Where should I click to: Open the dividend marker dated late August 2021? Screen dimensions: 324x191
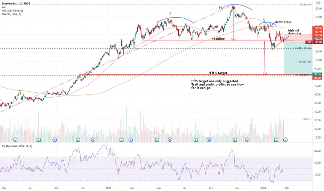pos(209,140)
